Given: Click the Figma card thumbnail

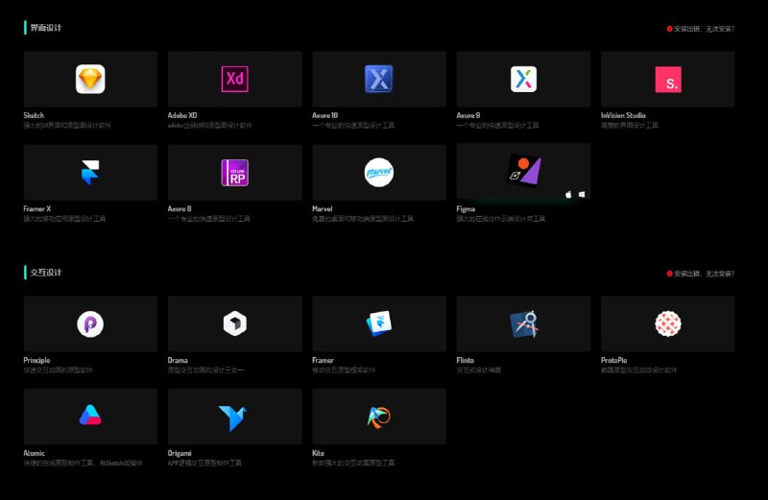Looking at the screenshot, I should click(x=523, y=171).
